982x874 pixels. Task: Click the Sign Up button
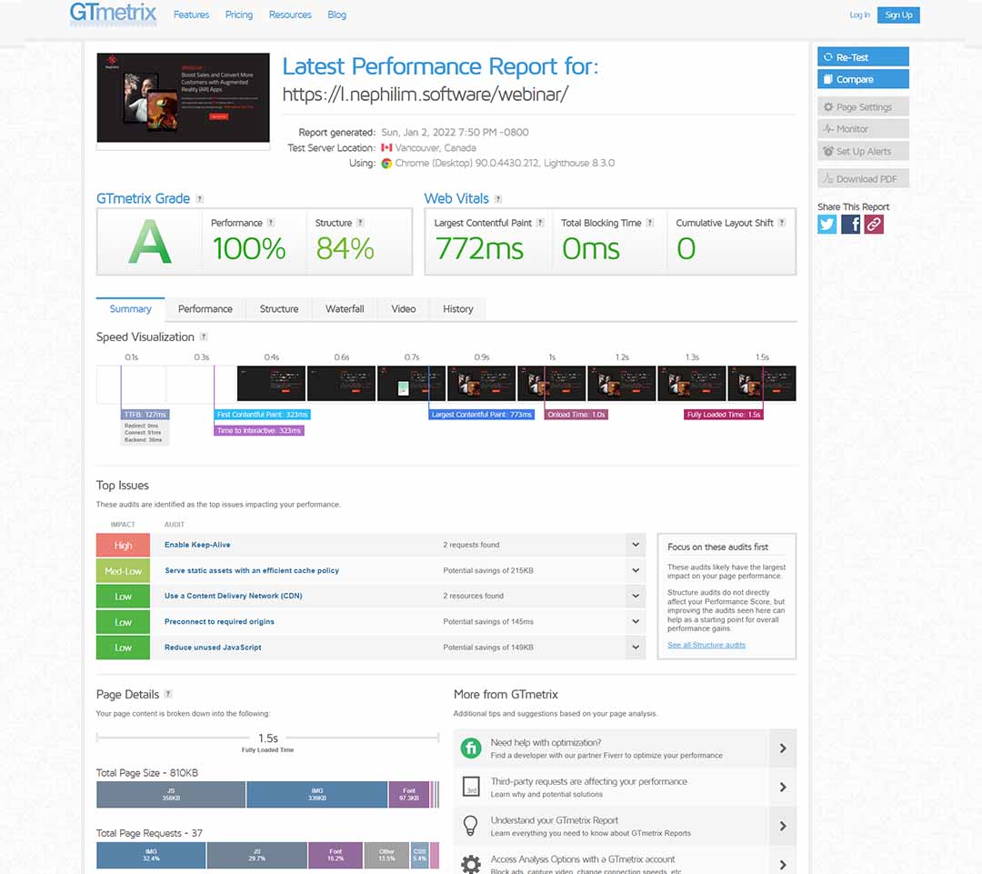(898, 15)
